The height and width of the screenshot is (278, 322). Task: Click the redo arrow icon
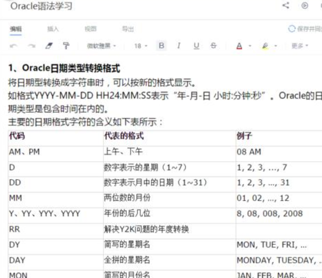coord(31,46)
